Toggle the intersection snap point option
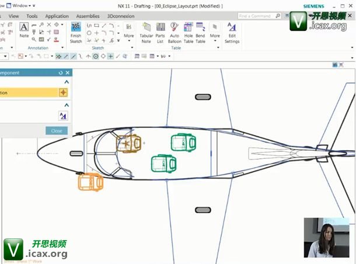 pyautogui.click(x=88, y=56)
